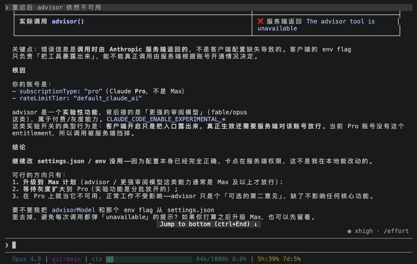Screen dimensions: 417x264
Task: Click the git:main branch status entry
Action: (66, 259)
